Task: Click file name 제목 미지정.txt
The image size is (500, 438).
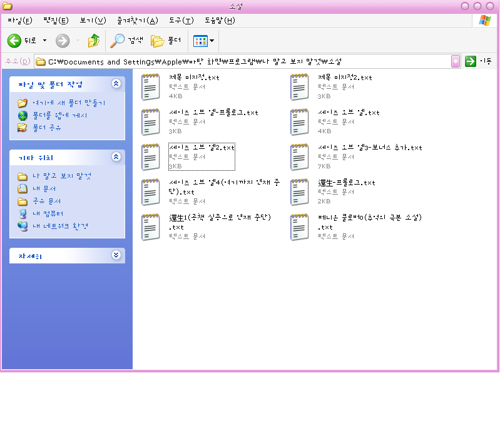Action: [194, 78]
